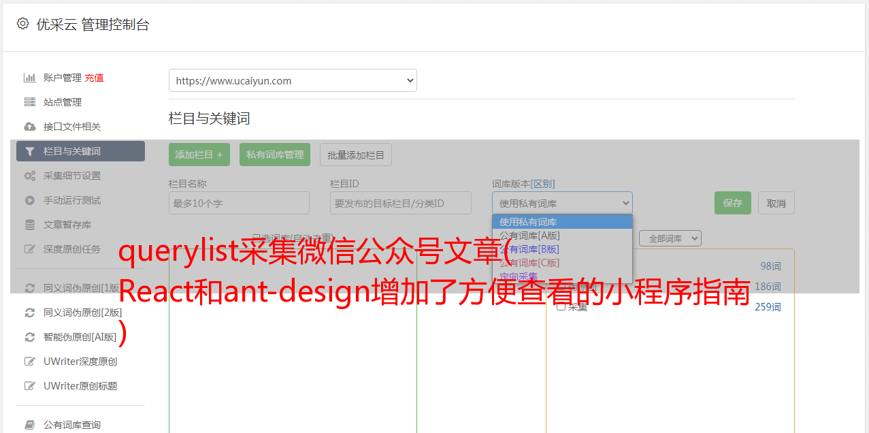Click the cloud upload icon for 接口文件相关
The height and width of the screenshot is (433, 869).
pos(30,127)
